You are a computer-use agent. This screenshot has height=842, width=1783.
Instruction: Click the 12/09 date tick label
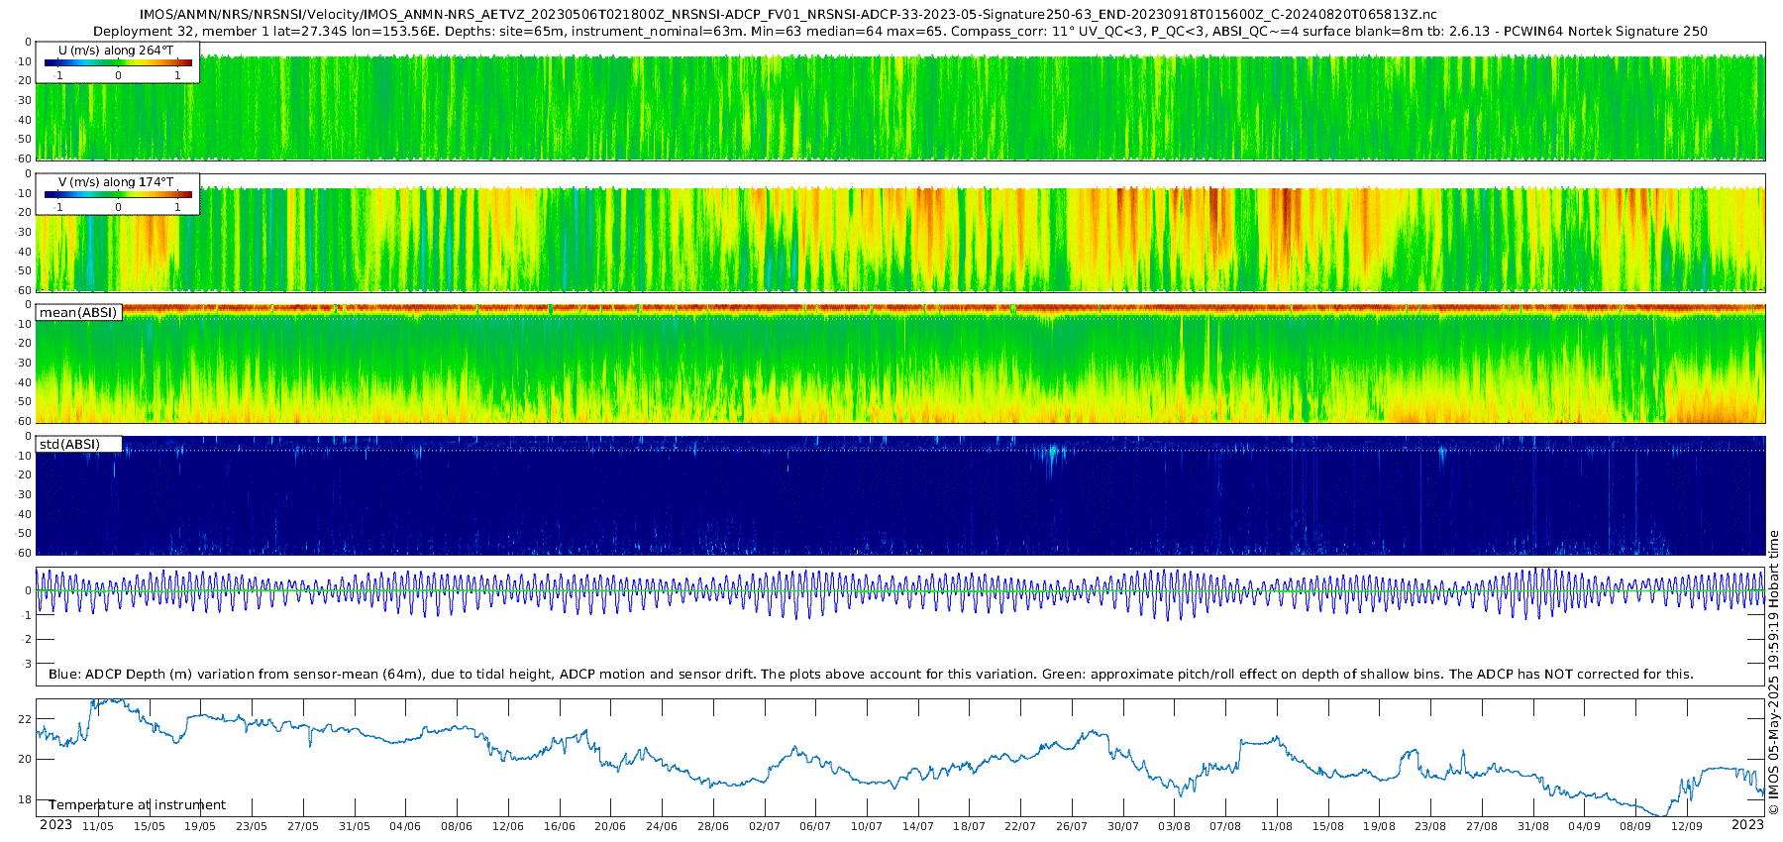(1687, 826)
